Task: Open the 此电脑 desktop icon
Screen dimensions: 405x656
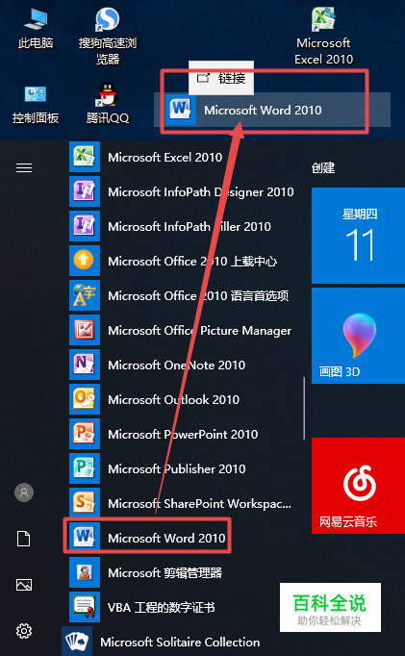Action: (x=36, y=28)
